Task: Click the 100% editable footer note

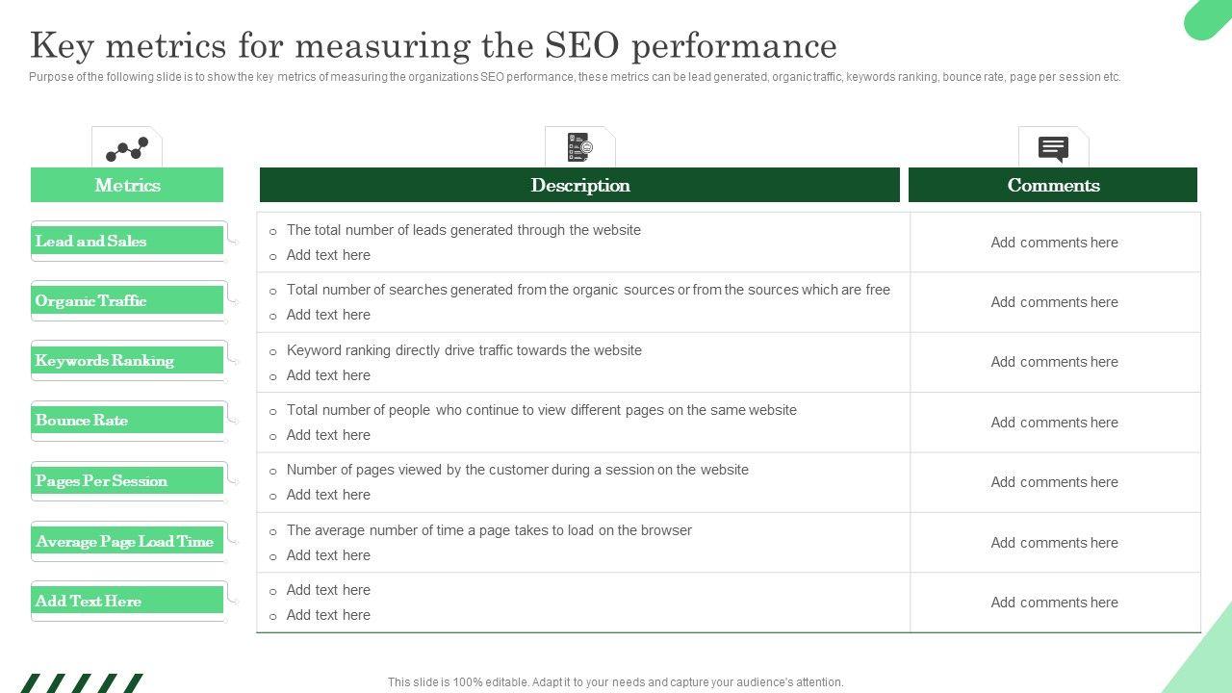Action: (615, 682)
